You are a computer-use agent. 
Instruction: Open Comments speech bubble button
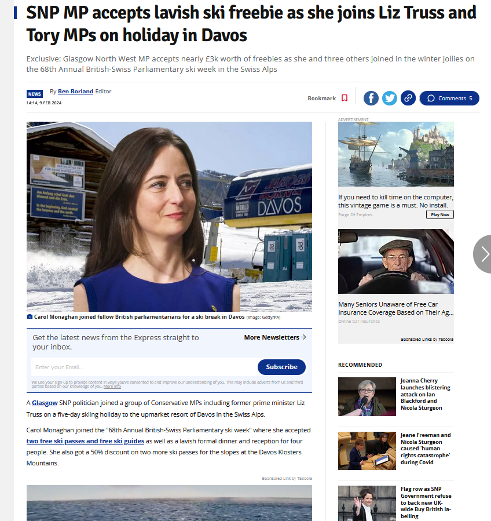(449, 99)
